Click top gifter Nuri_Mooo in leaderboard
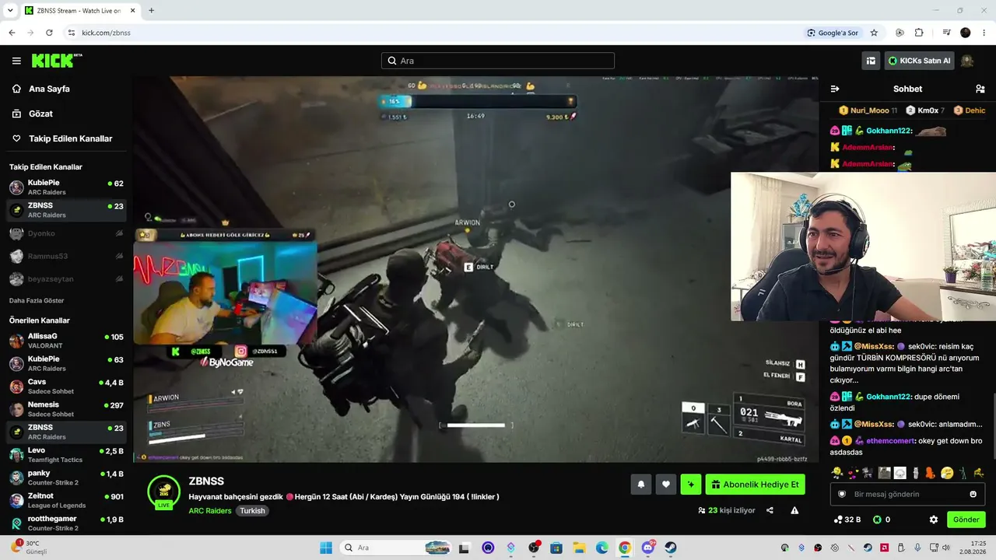 pos(868,110)
